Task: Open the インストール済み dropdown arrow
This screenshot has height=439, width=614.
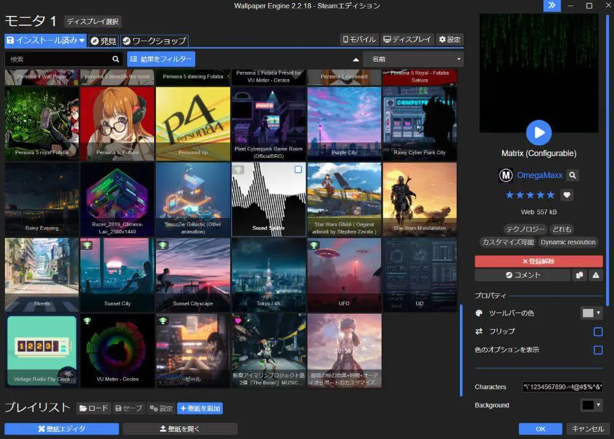Action: [x=82, y=40]
